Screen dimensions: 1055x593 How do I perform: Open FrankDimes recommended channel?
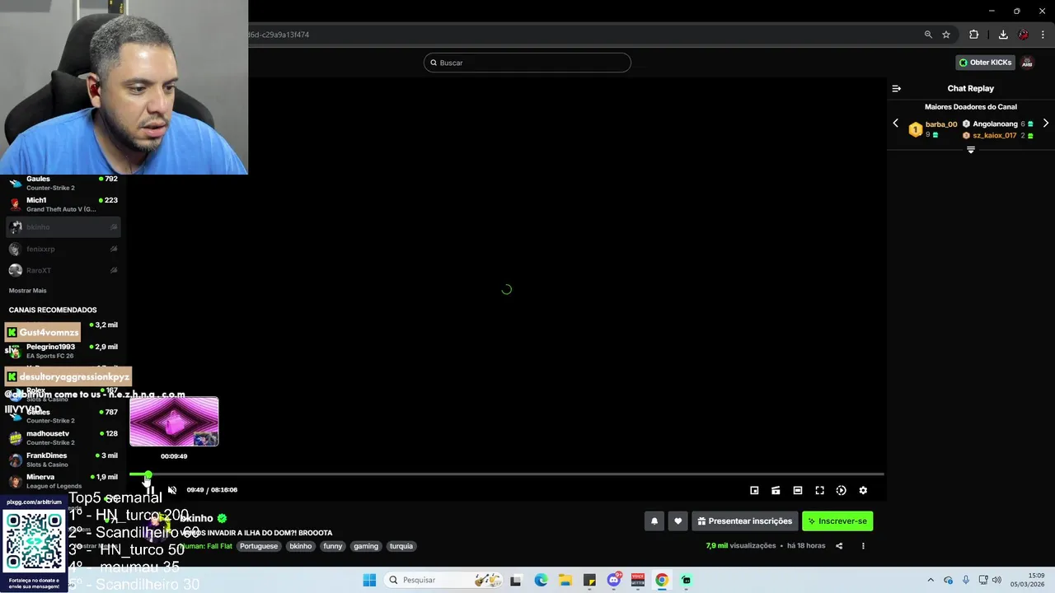[x=63, y=460]
